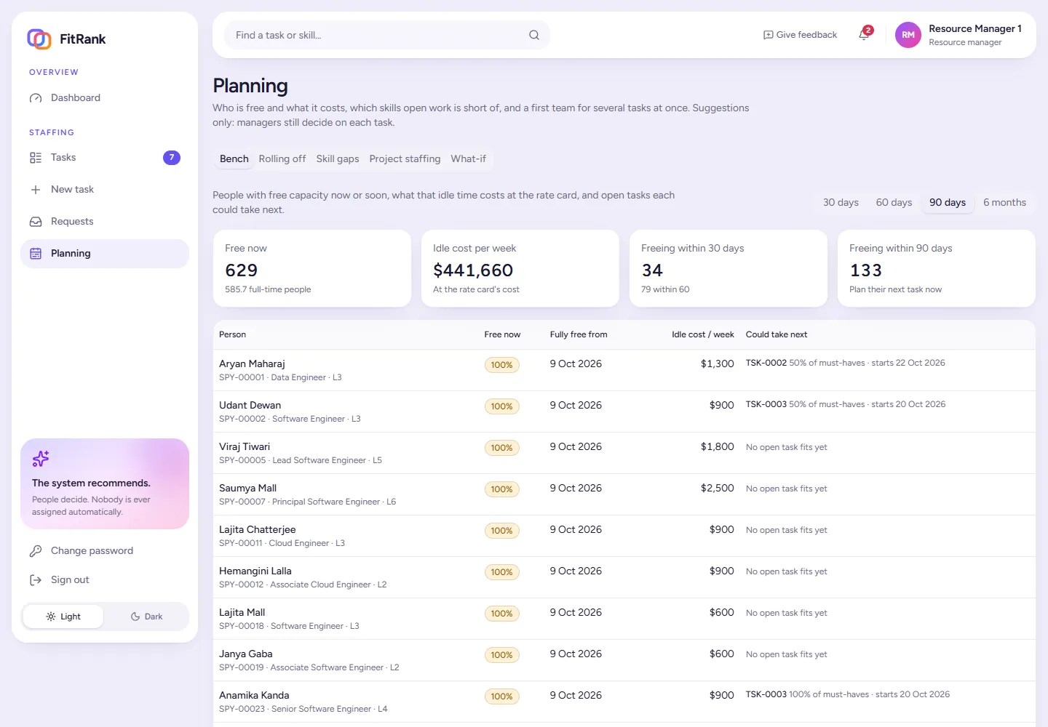
Task: Click Change password link
Action: tap(105, 551)
